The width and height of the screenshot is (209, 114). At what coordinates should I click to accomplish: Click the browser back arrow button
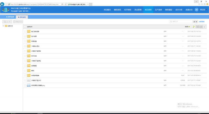3,4
